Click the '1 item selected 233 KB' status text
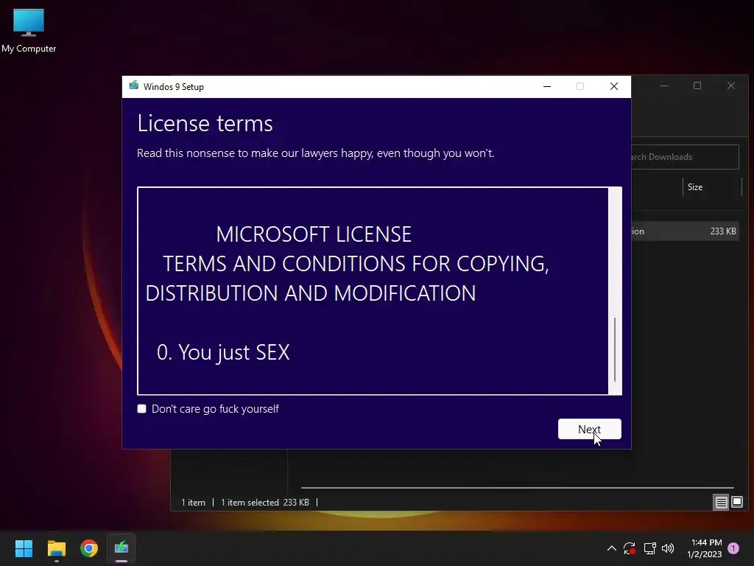Viewport: 754px width, 566px height. pyautogui.click(x=265, y=503)
